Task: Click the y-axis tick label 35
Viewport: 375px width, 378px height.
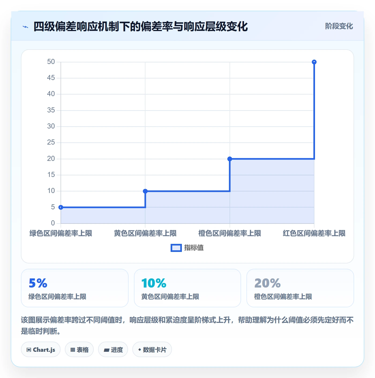Action: tap(51, 110)
